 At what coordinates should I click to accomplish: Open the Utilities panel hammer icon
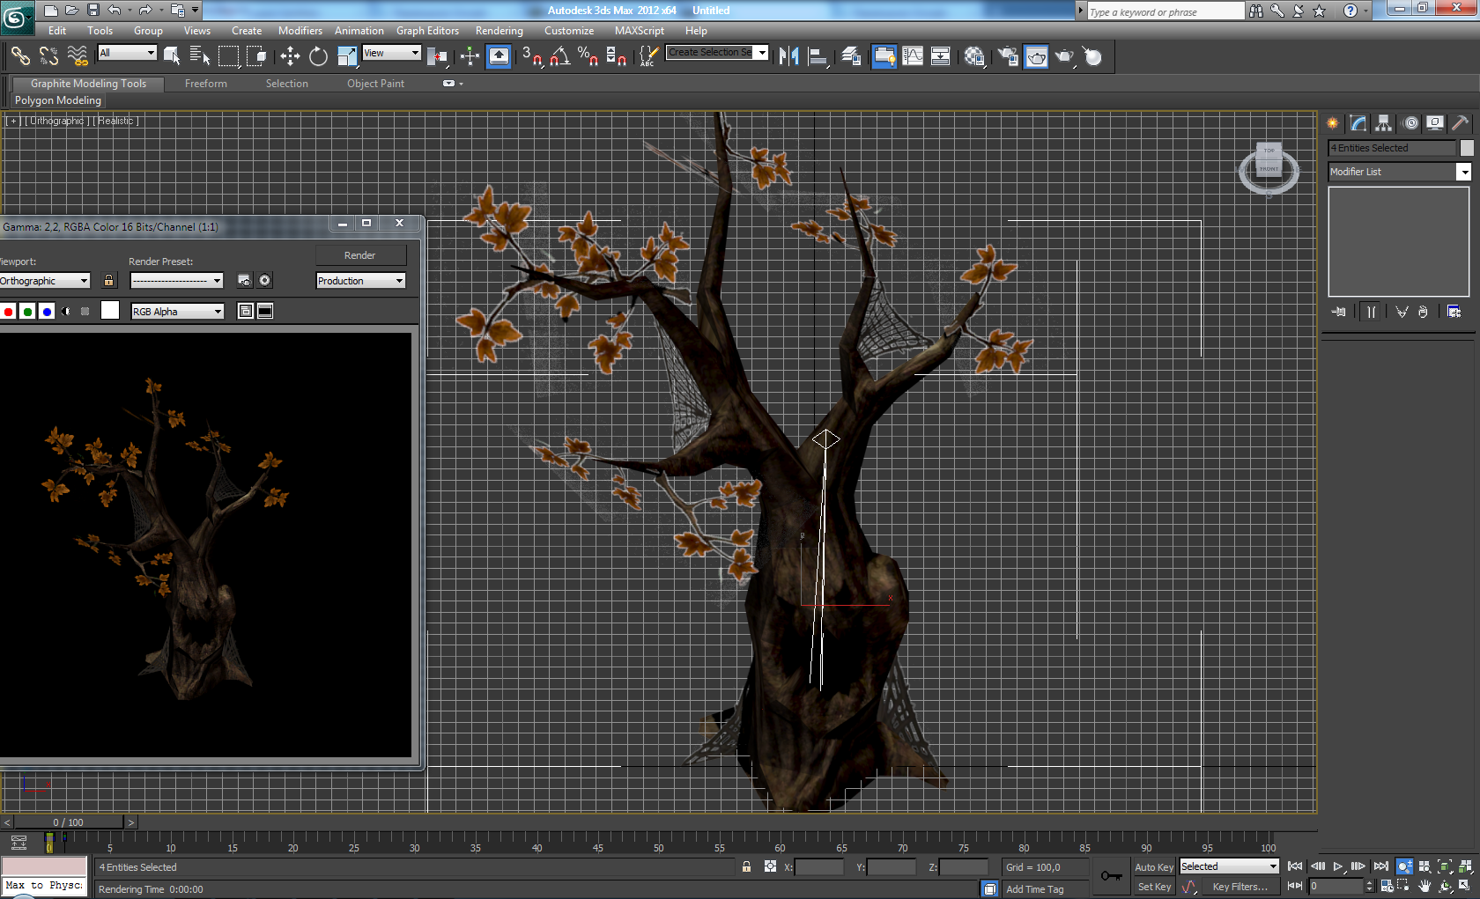(1460, 123)
